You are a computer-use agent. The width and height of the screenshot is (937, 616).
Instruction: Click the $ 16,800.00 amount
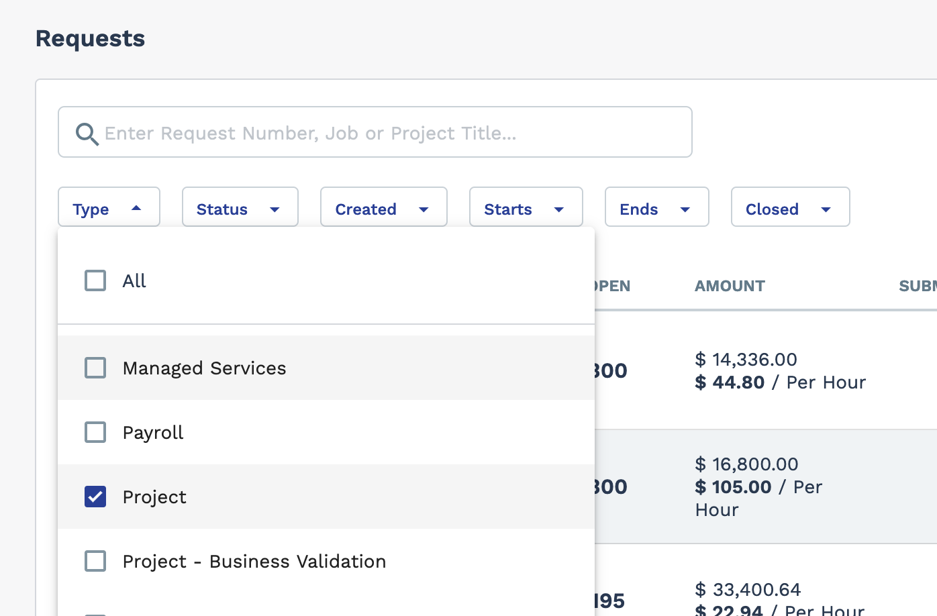pos(746,464)
